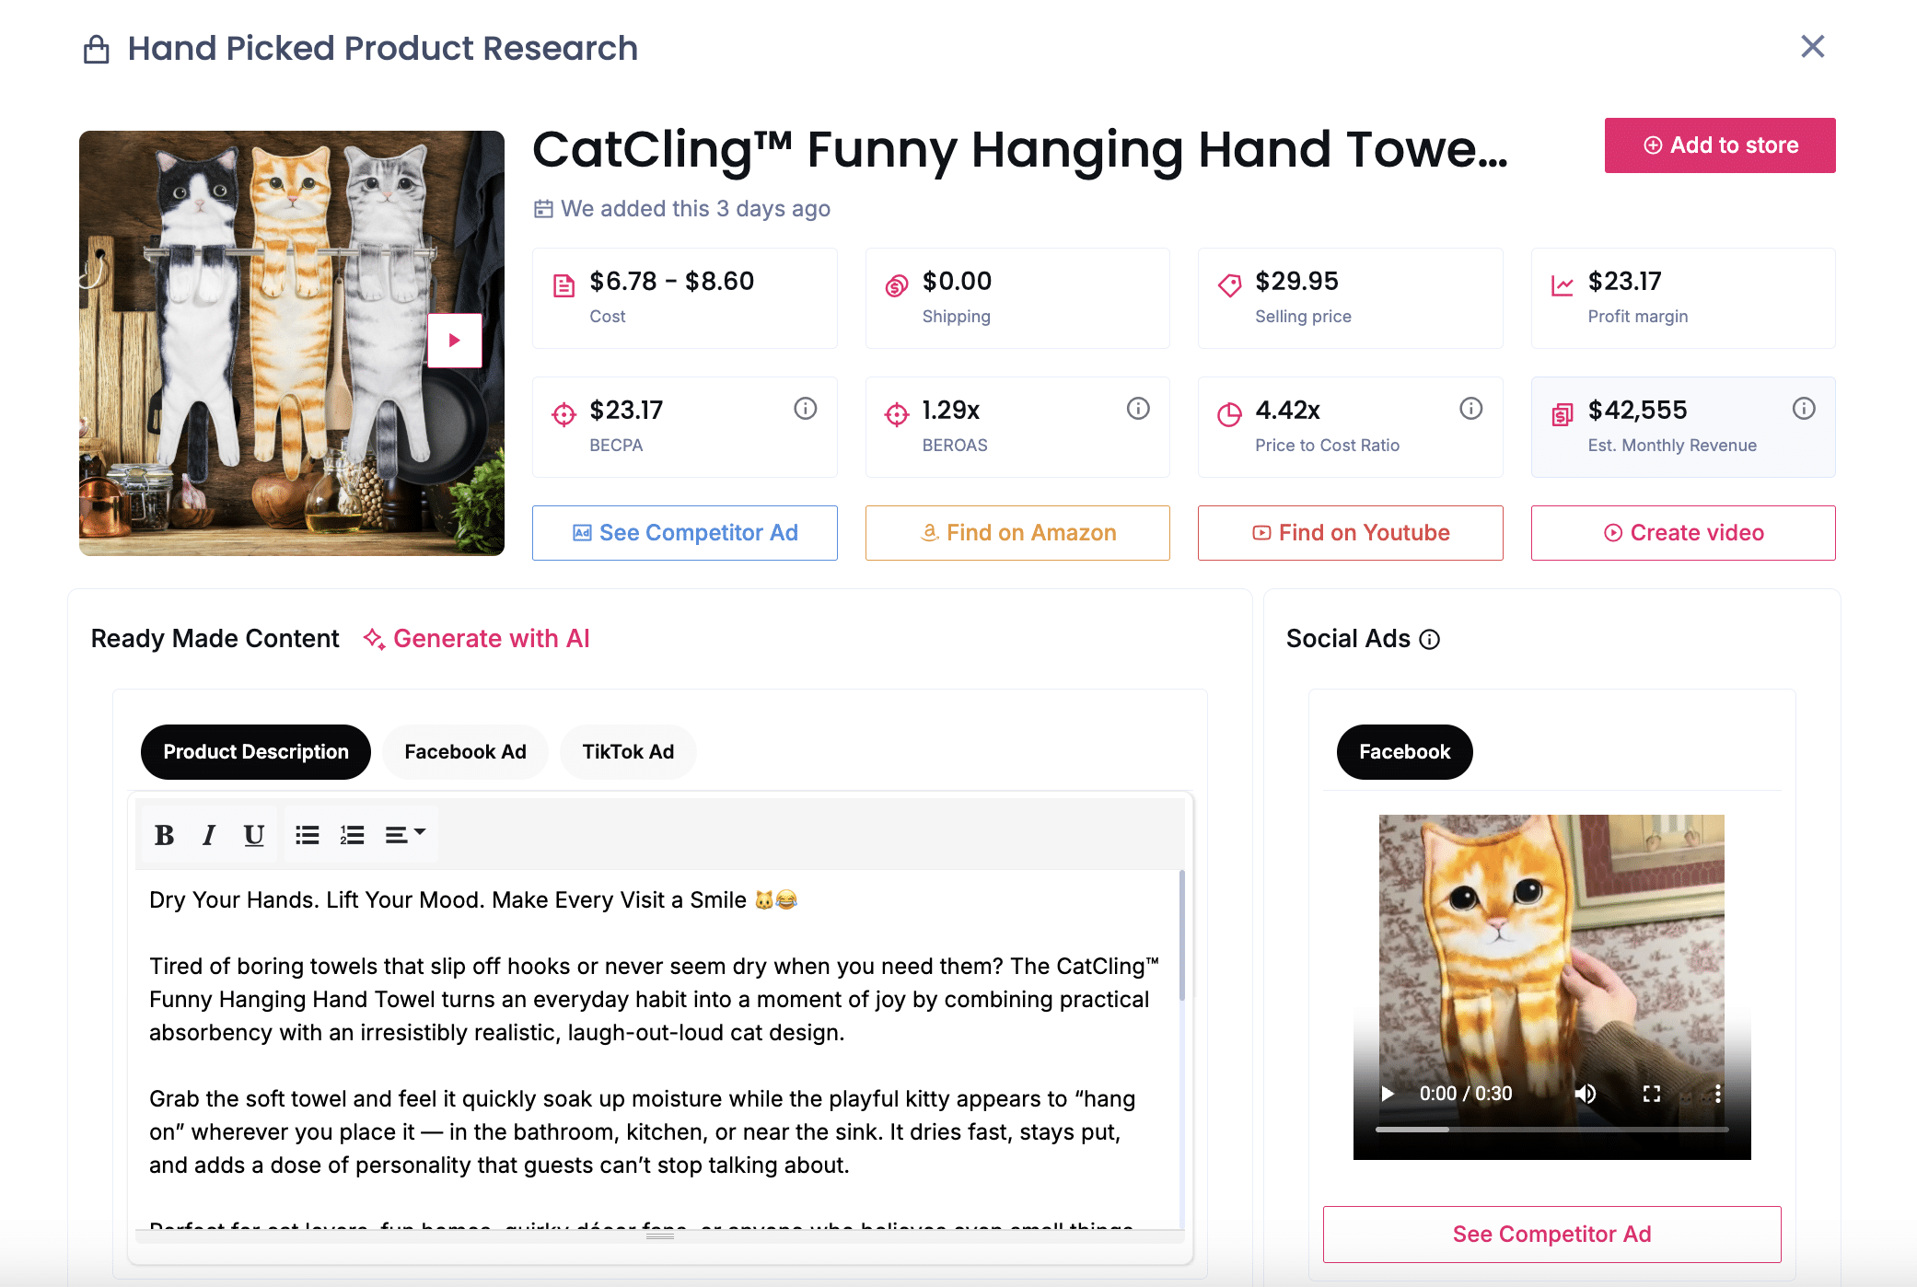Toggle bold formatting in editor
The width and height of the screenshot is (1917, 1287).
click(165, 835)
